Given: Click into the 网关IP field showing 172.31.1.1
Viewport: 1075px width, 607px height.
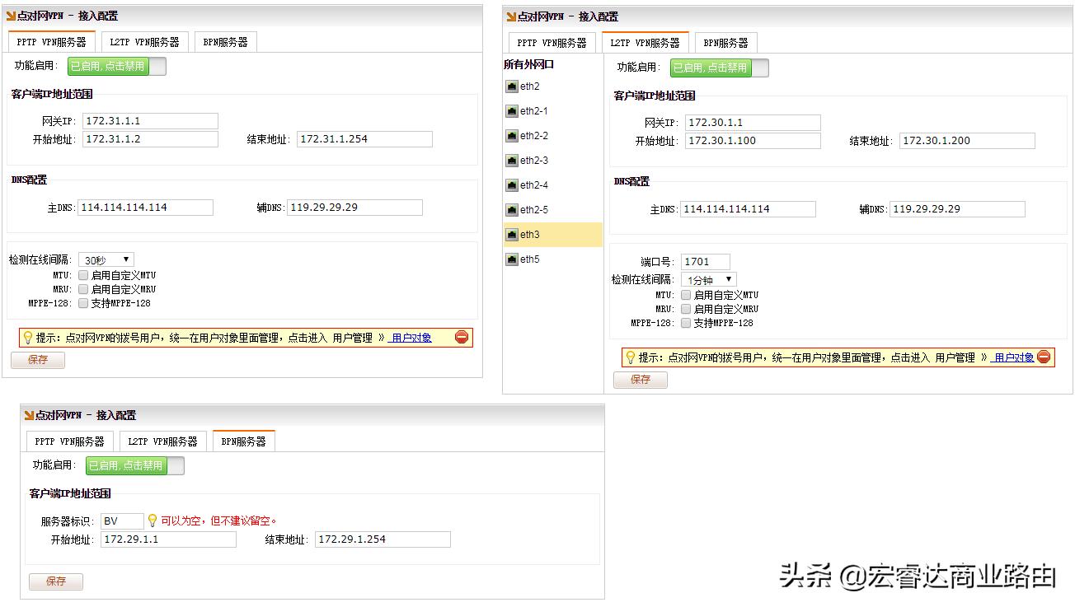Looking at the screenshot, I should click(x=150, y=120).
